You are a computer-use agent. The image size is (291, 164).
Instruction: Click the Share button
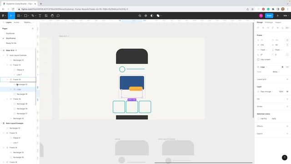(269, 15)
